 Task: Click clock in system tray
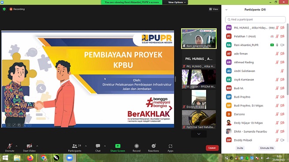click(x=279, y=158)
